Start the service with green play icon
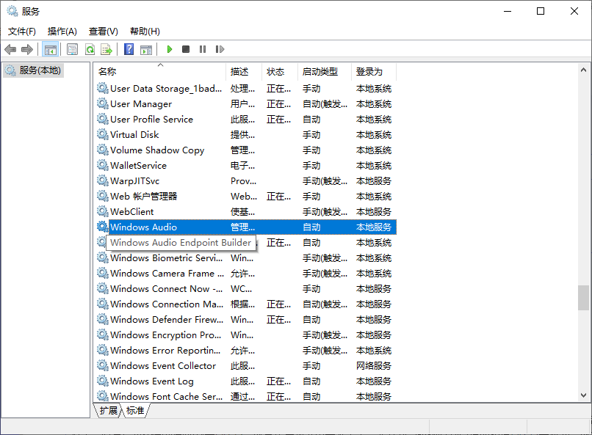Screen dimensions: 592x435 click(x=170, y=49)
